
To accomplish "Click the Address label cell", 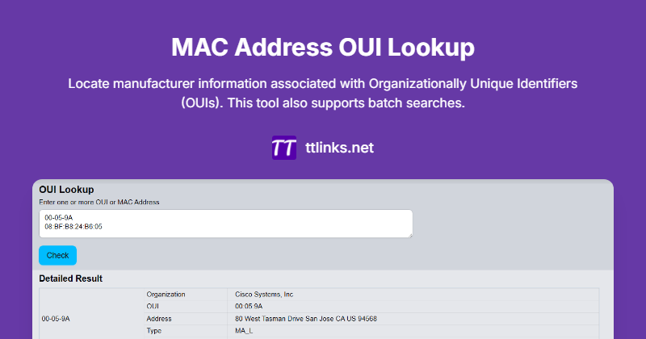I will tap(186, 319).
